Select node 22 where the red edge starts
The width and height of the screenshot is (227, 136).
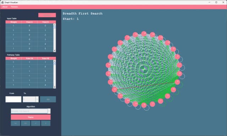[x=115, y=89]
